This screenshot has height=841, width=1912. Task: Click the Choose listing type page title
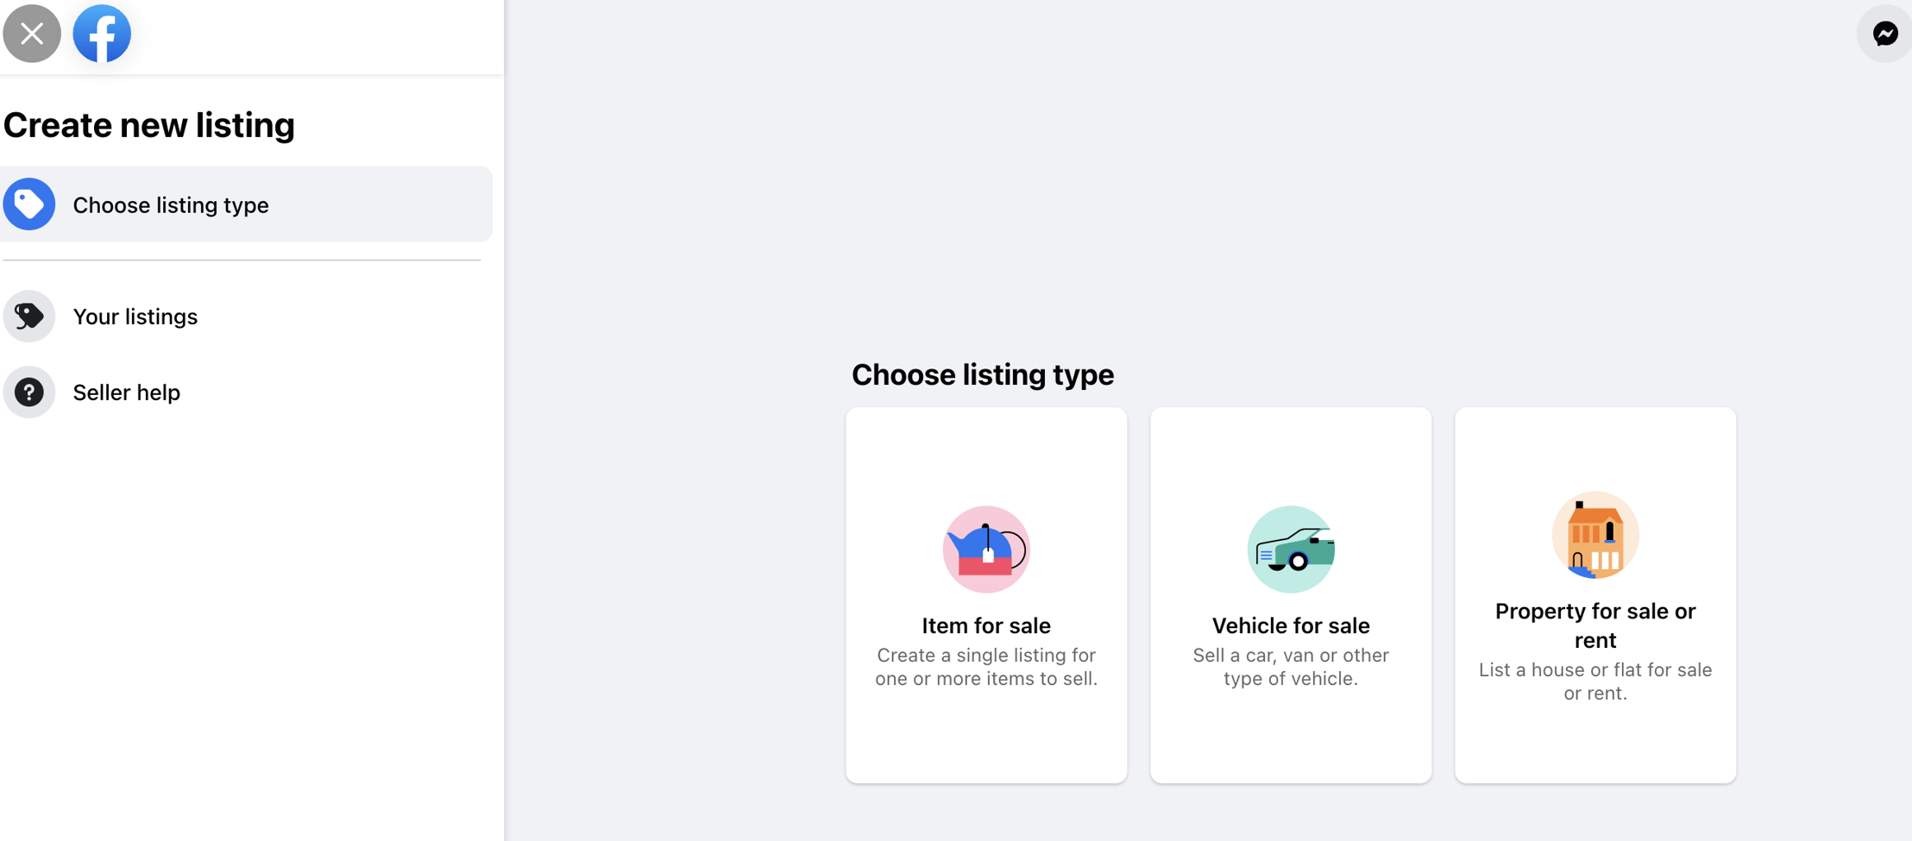pos(983,374)
